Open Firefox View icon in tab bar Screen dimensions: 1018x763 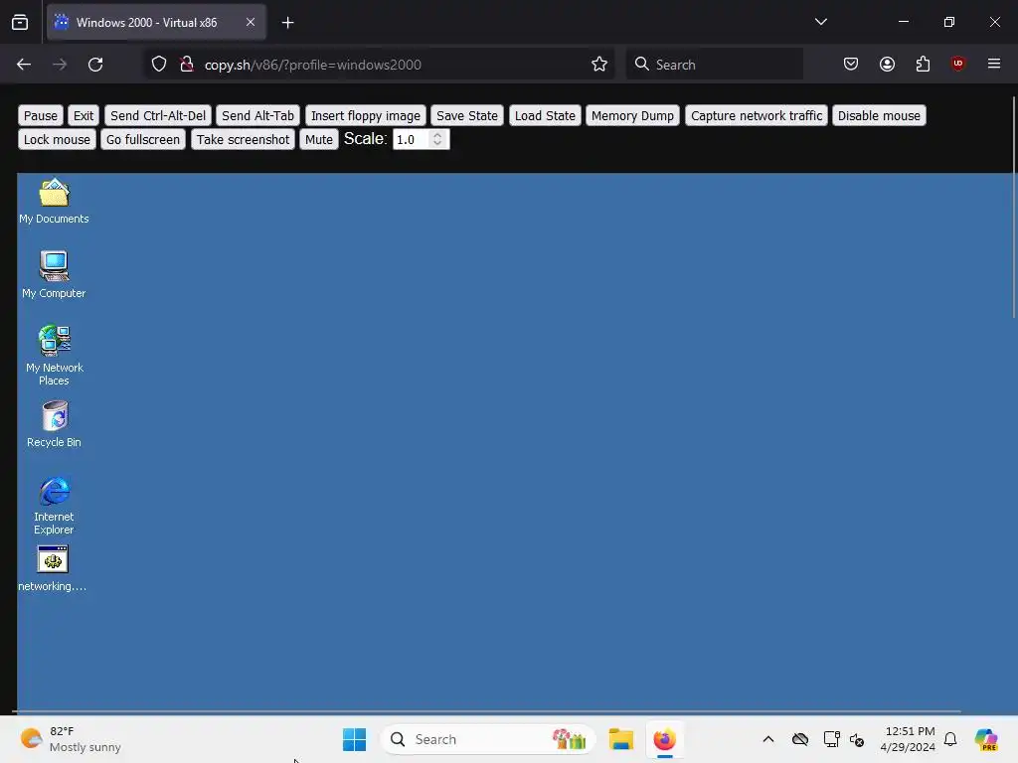(20, 23)
